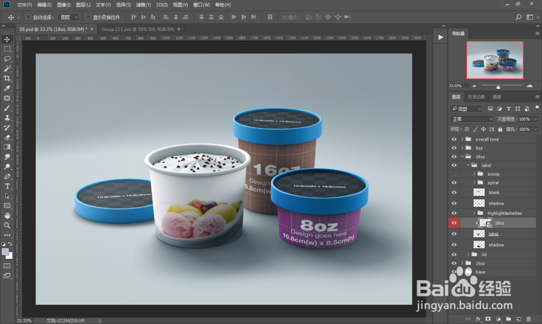Click the Search magnifier in options bar
This screenshot has width=542, height=324.
[519, 17]
